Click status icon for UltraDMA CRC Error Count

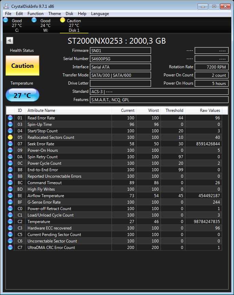(10, 248)
